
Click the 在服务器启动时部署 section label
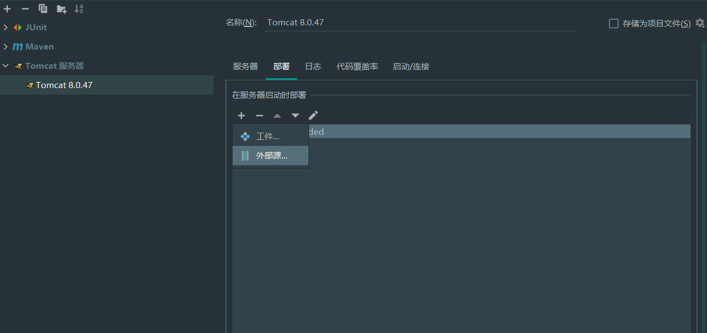coord(269,95)
